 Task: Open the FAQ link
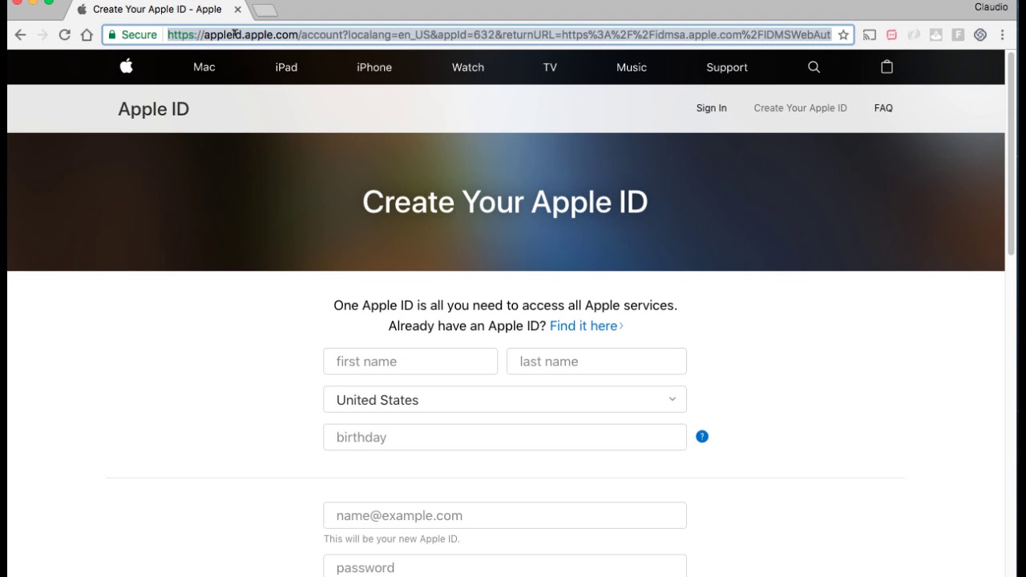(x=883, y=108)
